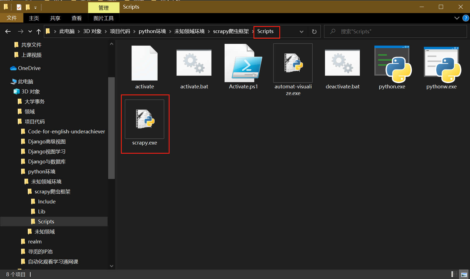The height and width of the screenshot is (279, 470).
Task: Click the 管理 contextual tab
Action: (104, 8)
